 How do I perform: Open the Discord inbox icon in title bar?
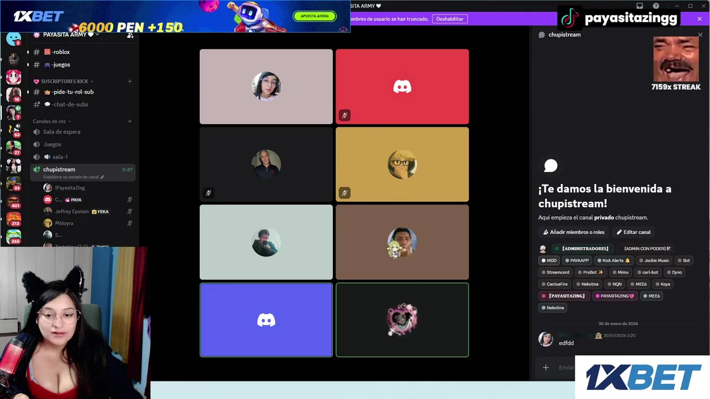(x=640, y=6)
